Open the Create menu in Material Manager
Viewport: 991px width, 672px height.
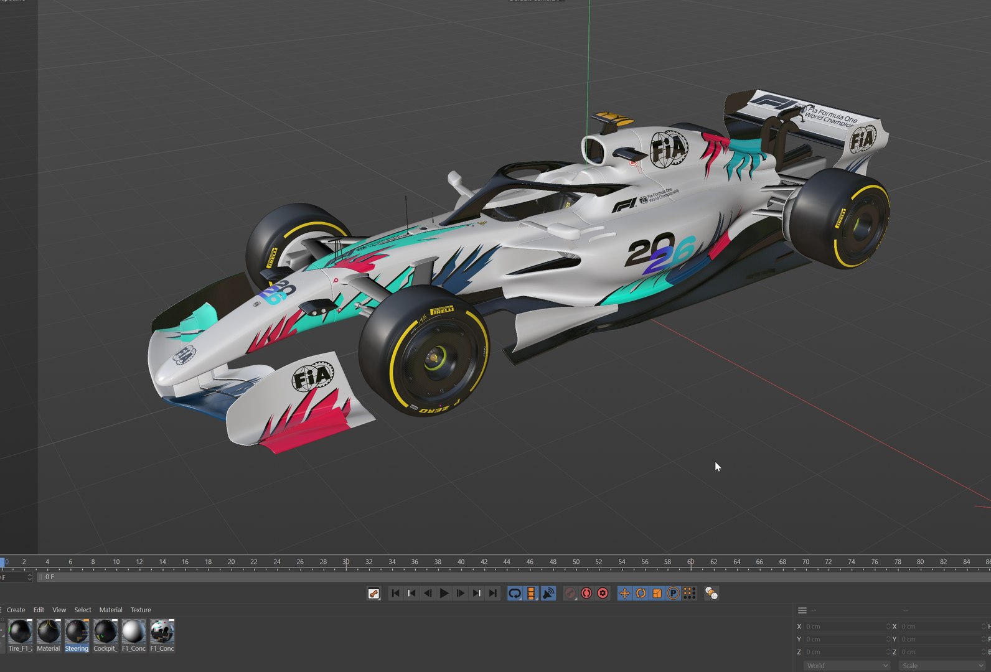pyautogui.click(x=16, y=610)
